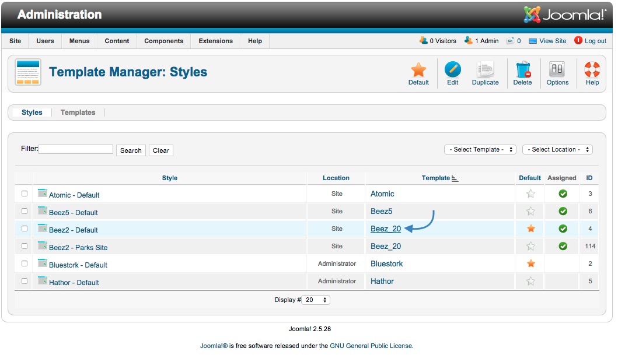This screenshot has height=355, width=618.
Task: Open the Beez_20 template link in Beez2 - Default row
Action: (386, 229)
